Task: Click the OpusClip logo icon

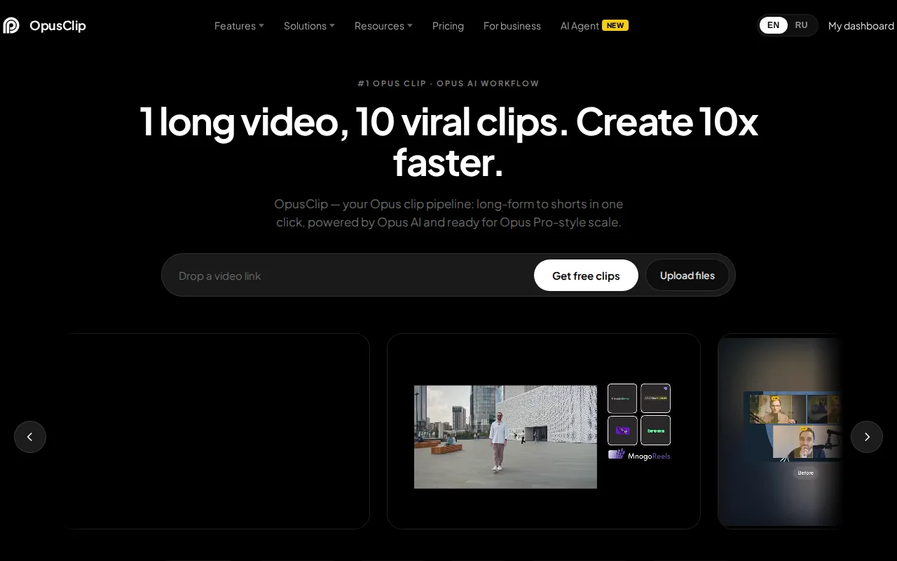Action: point(11,25)
